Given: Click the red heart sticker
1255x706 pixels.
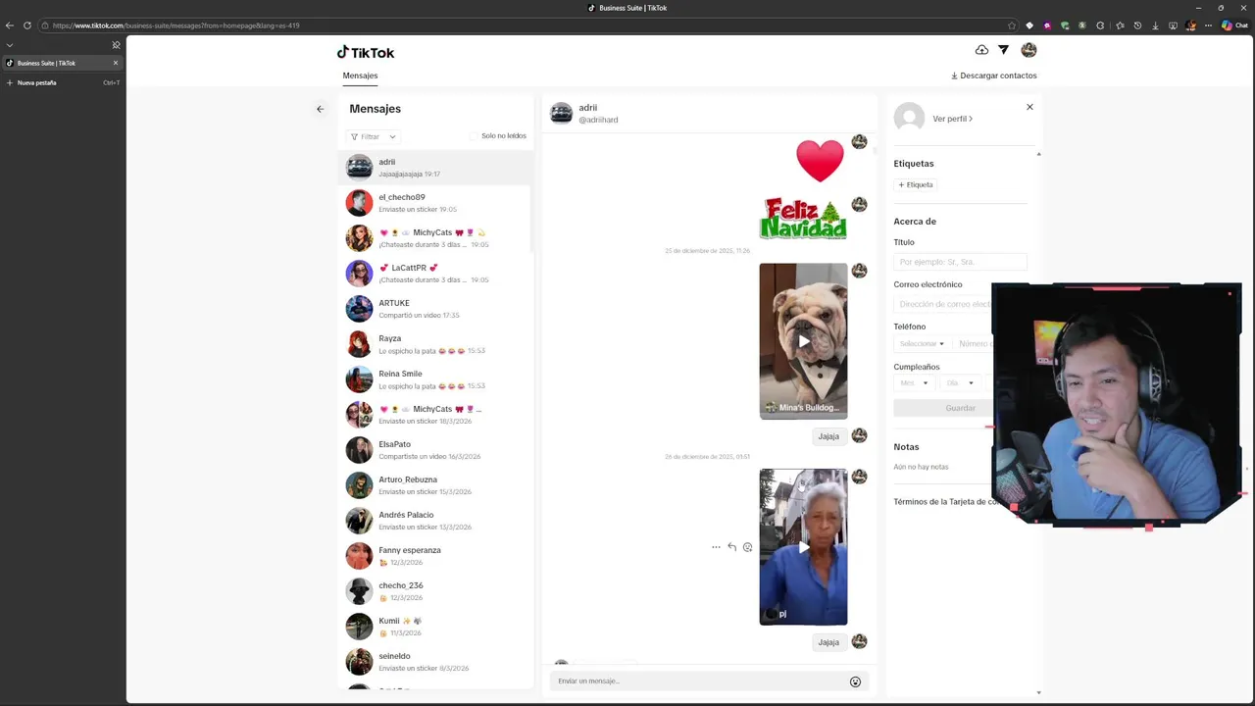Looking at the screenshot, I should [x=820, y=161].
